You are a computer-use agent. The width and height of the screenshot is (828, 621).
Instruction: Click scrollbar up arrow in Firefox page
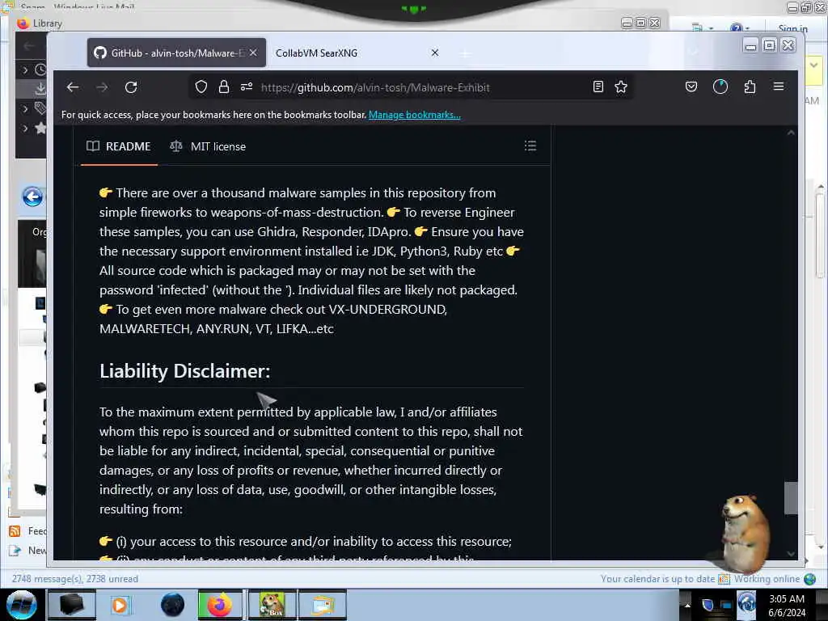[x=791, y=133]
